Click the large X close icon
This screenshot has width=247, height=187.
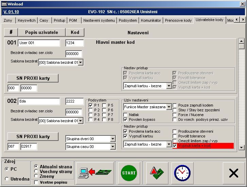coord(233,173)
